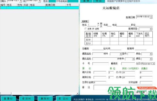Click the 镜片价格 original price field
Viewport: 157px width, 101px height.
coord(100,72)
